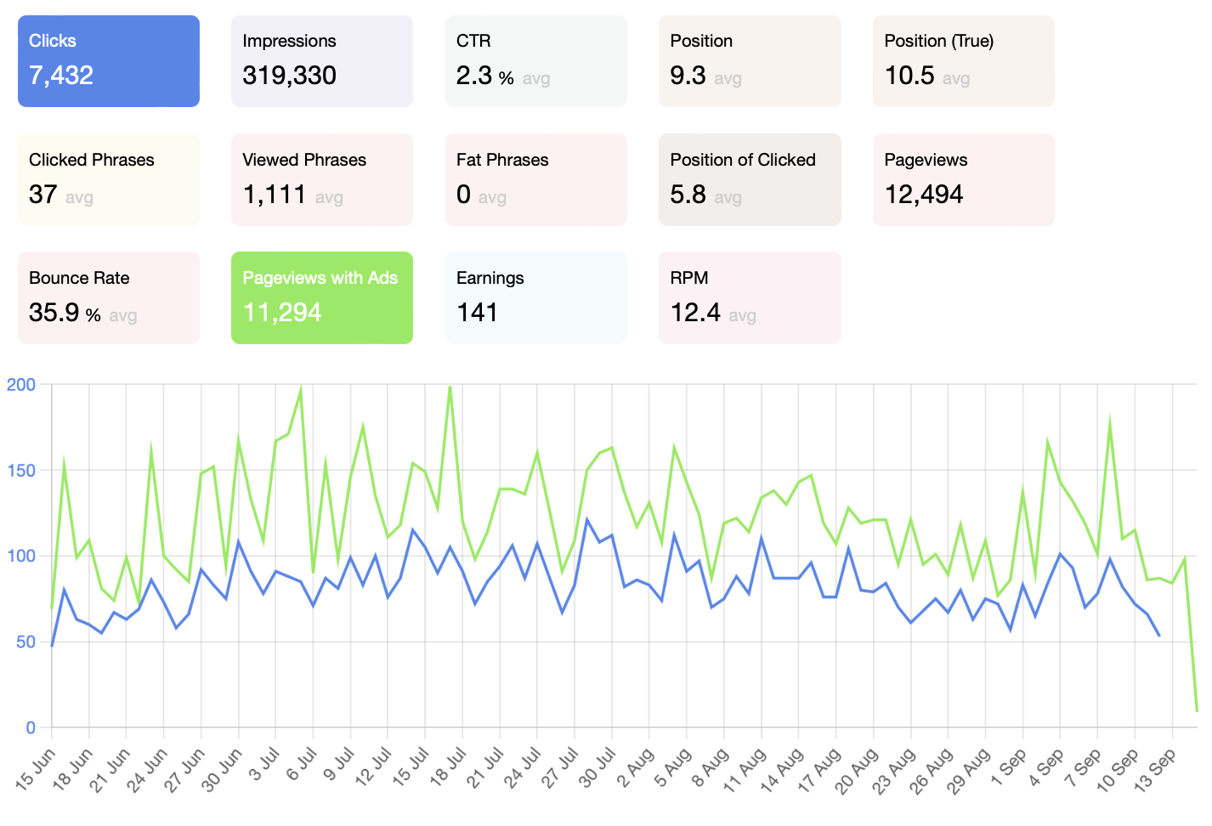Enable the Position metric card

click(750, 61)
